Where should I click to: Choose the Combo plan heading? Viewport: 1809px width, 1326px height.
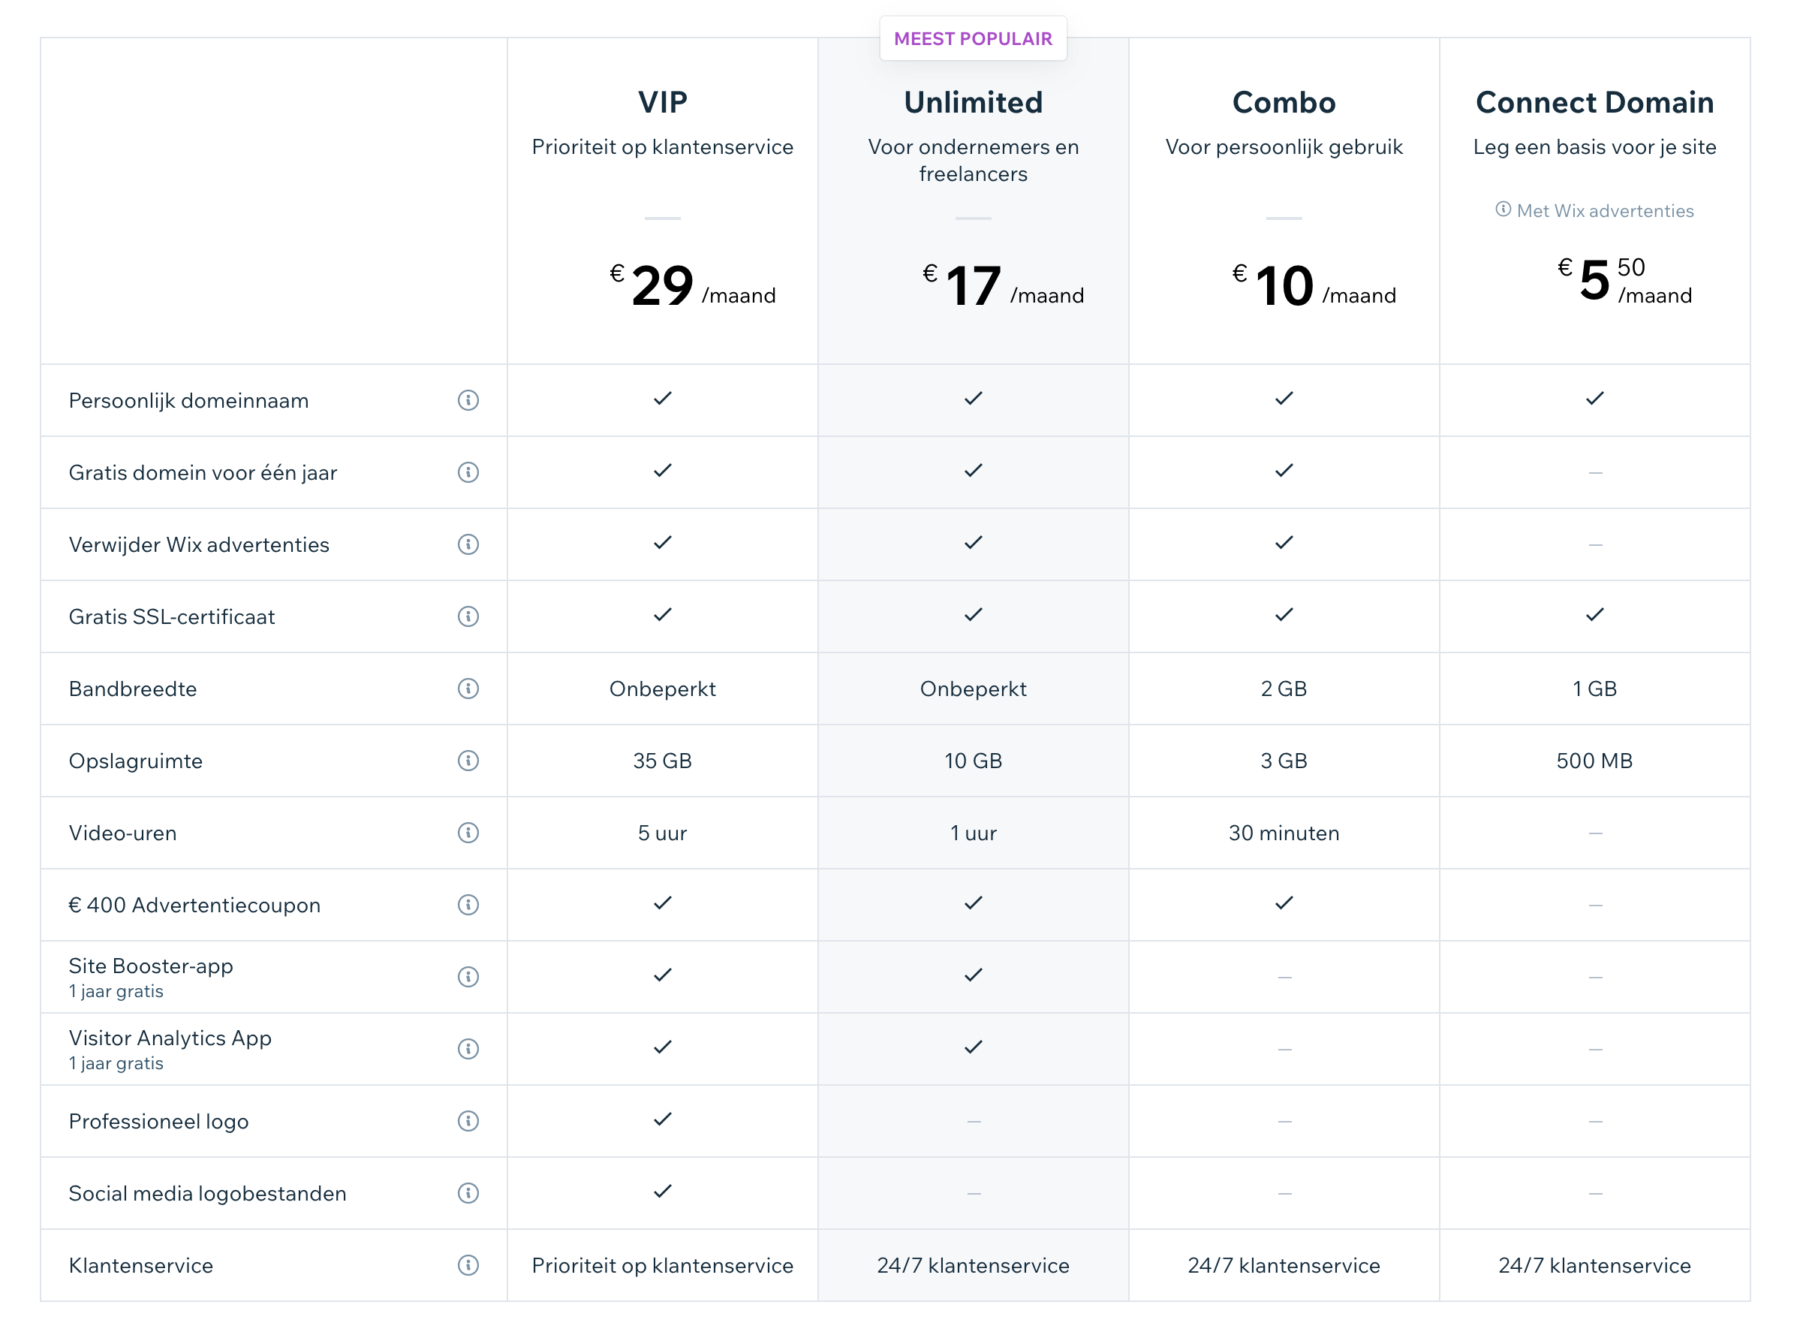pyautogui.click(x=1284, y=103)
